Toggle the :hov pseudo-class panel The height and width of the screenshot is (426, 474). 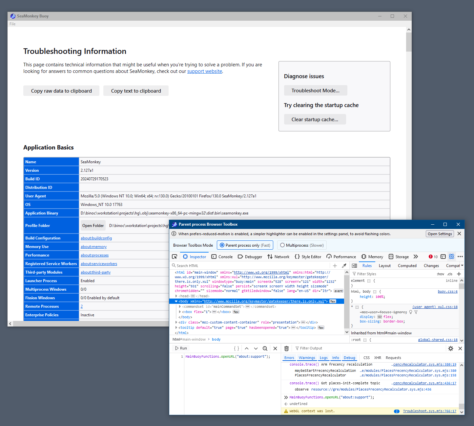pyautogui.click(x=440, y=274)
